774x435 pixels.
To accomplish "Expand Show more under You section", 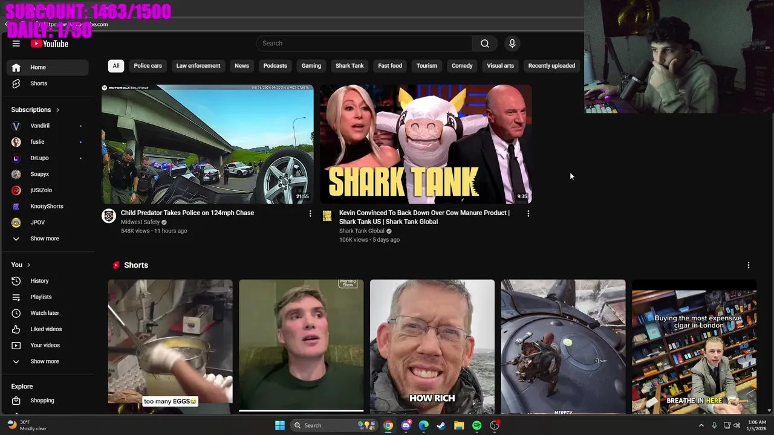I will pyautogui.click(x=47, y=361).
